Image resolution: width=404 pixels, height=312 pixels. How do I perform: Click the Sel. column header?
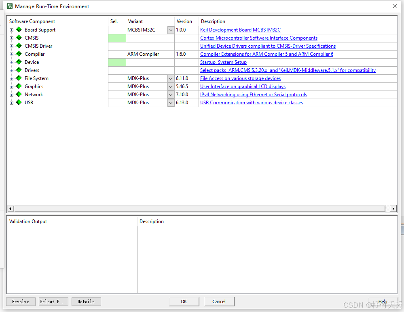(x=114, y=21)
